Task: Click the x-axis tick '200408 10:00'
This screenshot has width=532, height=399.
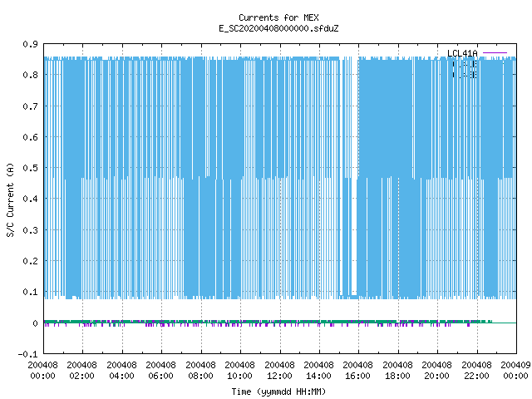Action: click(239, 371)
